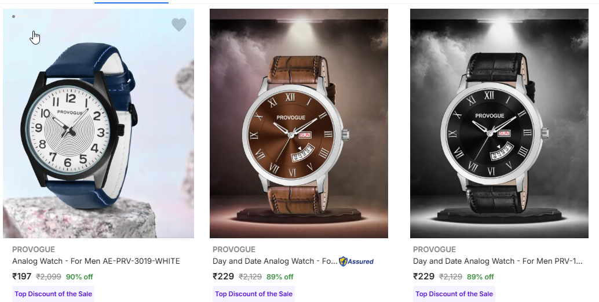
Task: Add the blue Provogue watch to wishlist
Action: (x=179, y=25)
